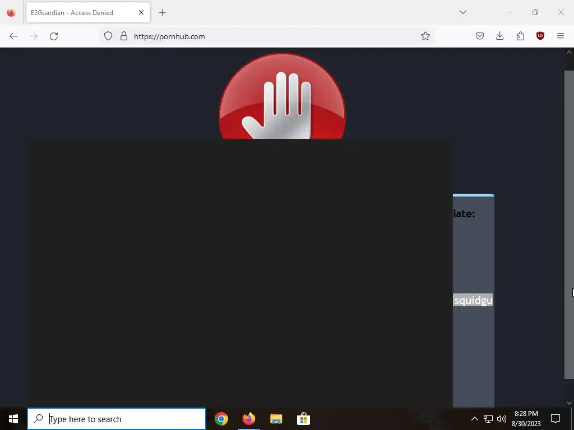
Task: Minimize the Firefox window
Action: click(x=510, y=12)
